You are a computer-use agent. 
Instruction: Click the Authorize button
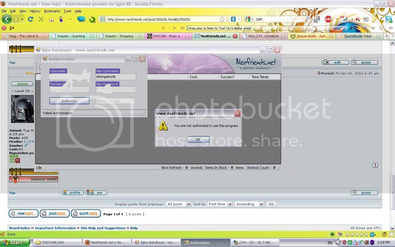point(69,101)
